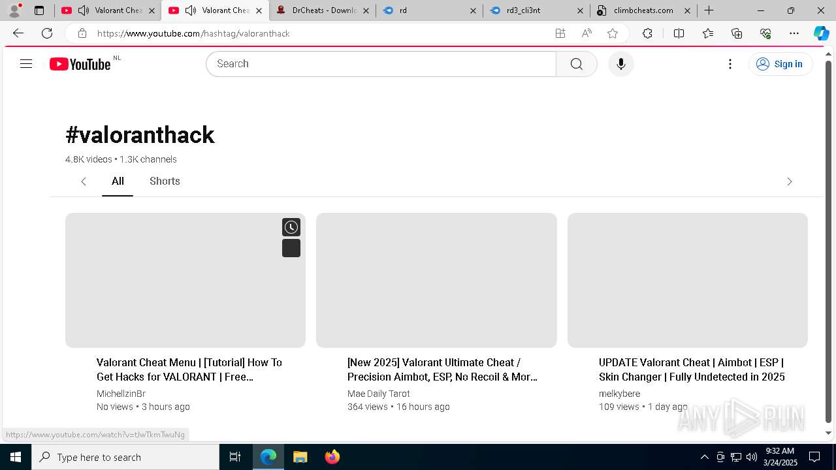Refresh the page
The image size is (836, 470).
(x=47, y=33)
